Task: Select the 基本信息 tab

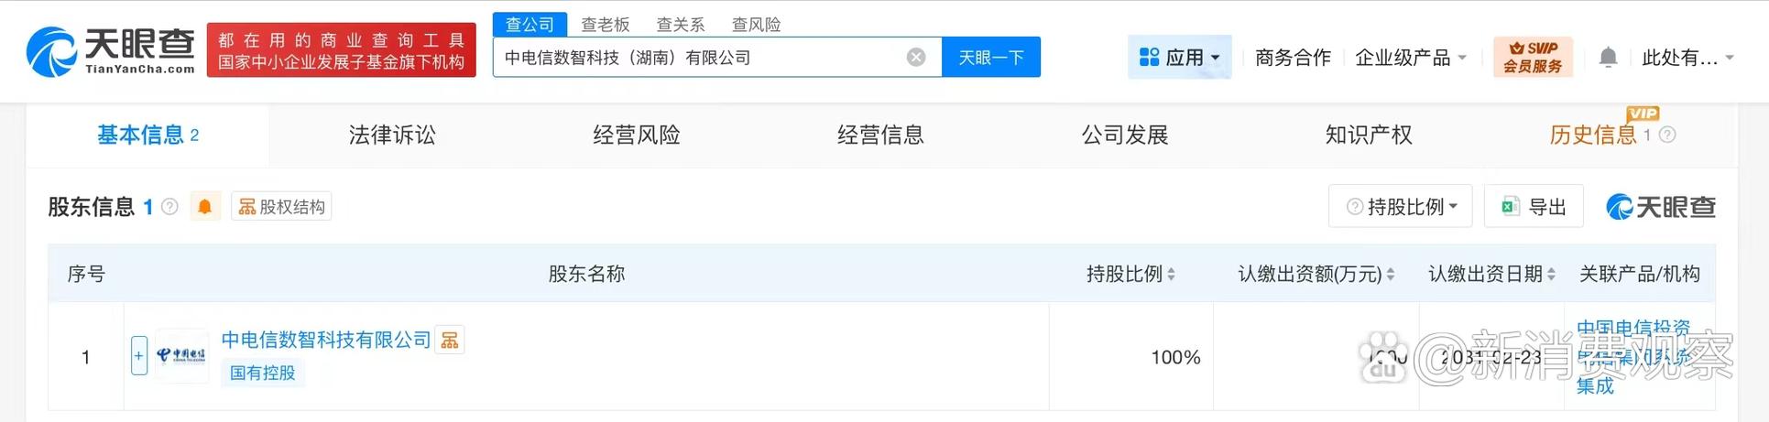Action: [x=147, y=135]
